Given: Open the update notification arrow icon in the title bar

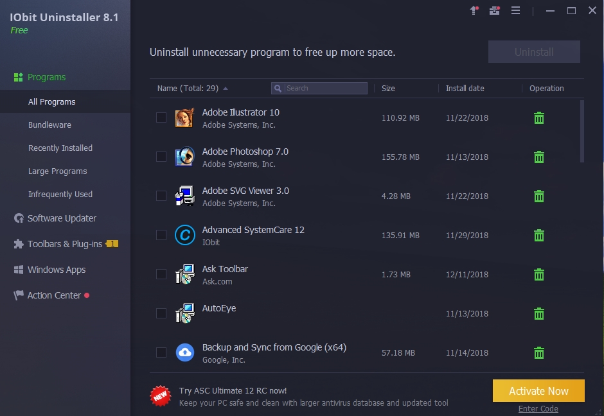Looking at the screenshot, I should 474,10.
